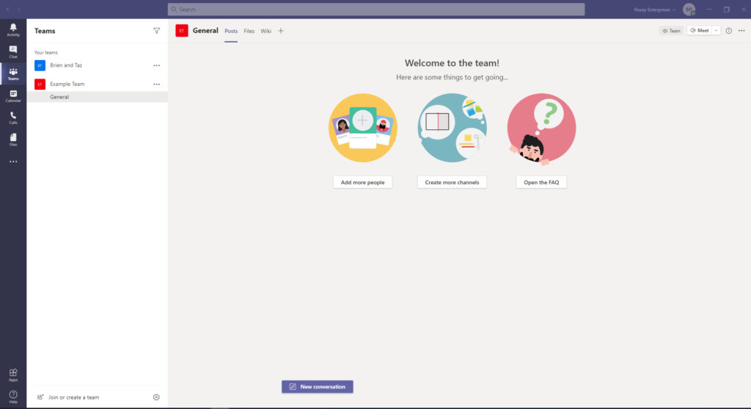751x409 pixels.
Task: Click the Welcome to the team! heading
Action: pyautogui.click(x=452, y=63)
